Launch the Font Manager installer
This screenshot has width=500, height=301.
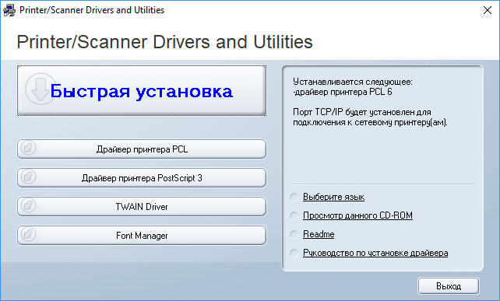[142, 236]
